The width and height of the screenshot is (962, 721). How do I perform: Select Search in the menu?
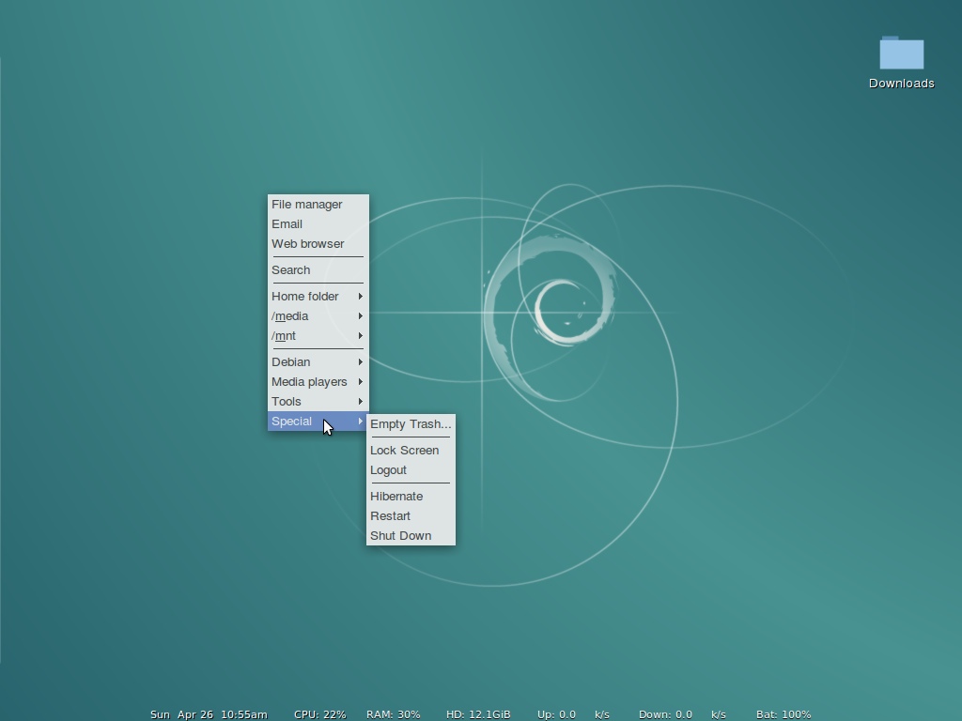point(318,270)
